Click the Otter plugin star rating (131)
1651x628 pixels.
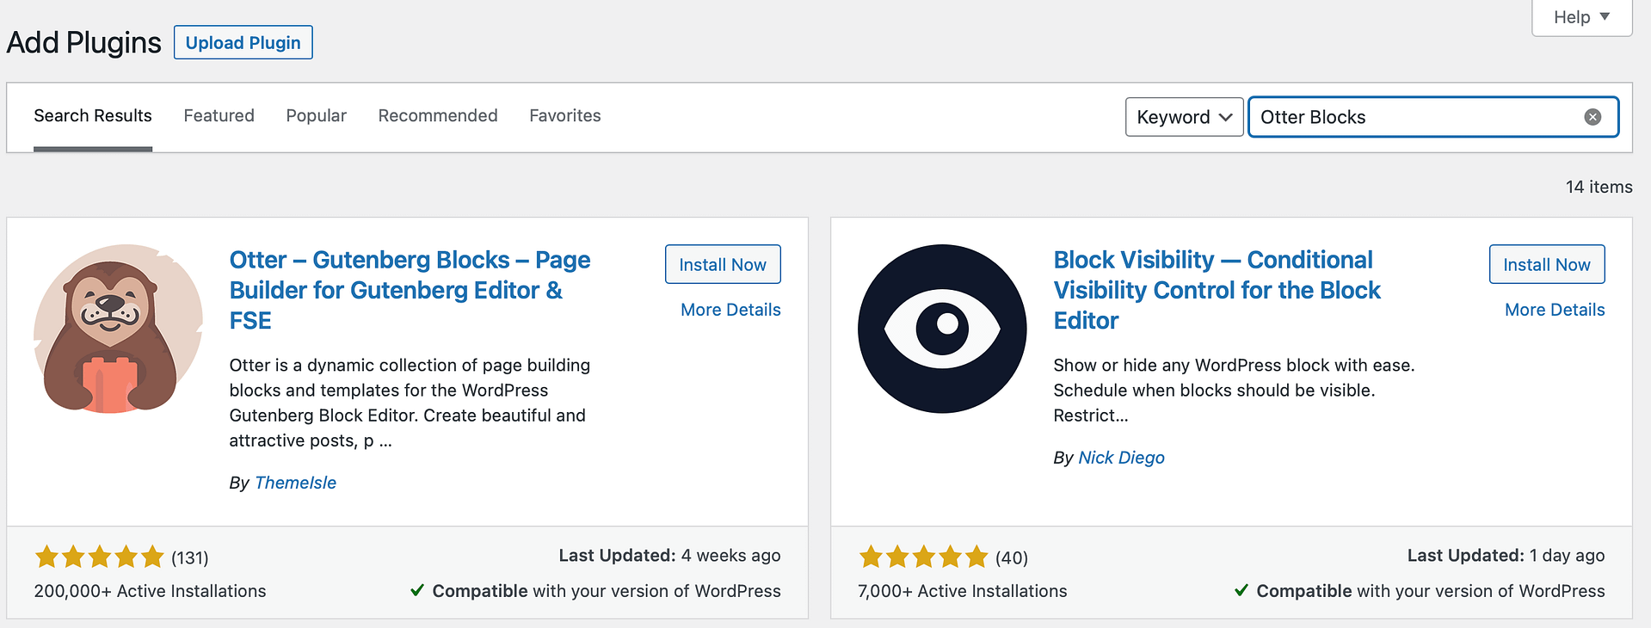[x=121, y=557]
